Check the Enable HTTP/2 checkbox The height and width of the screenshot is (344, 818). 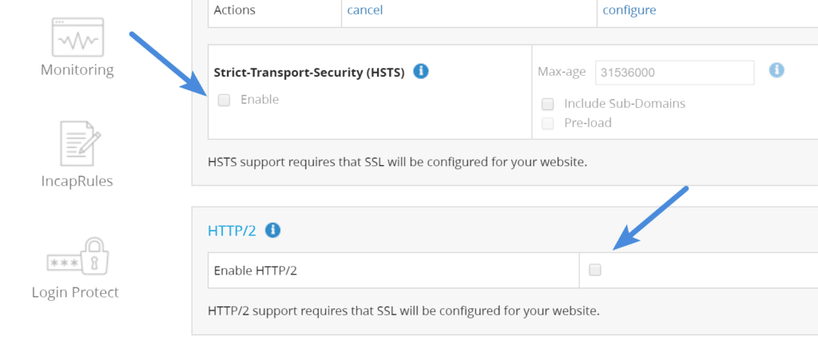[594, 271]
